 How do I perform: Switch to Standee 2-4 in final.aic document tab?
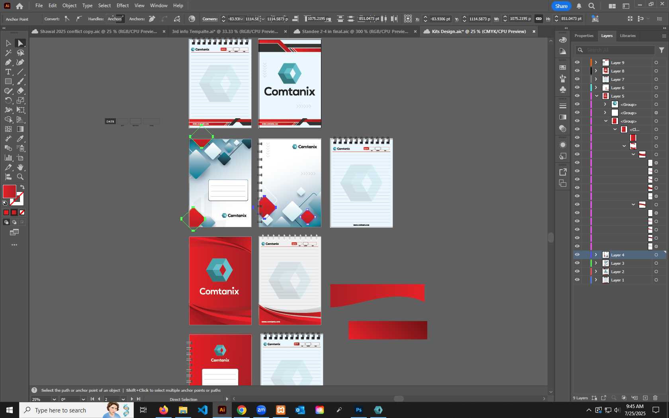point(354,31)
